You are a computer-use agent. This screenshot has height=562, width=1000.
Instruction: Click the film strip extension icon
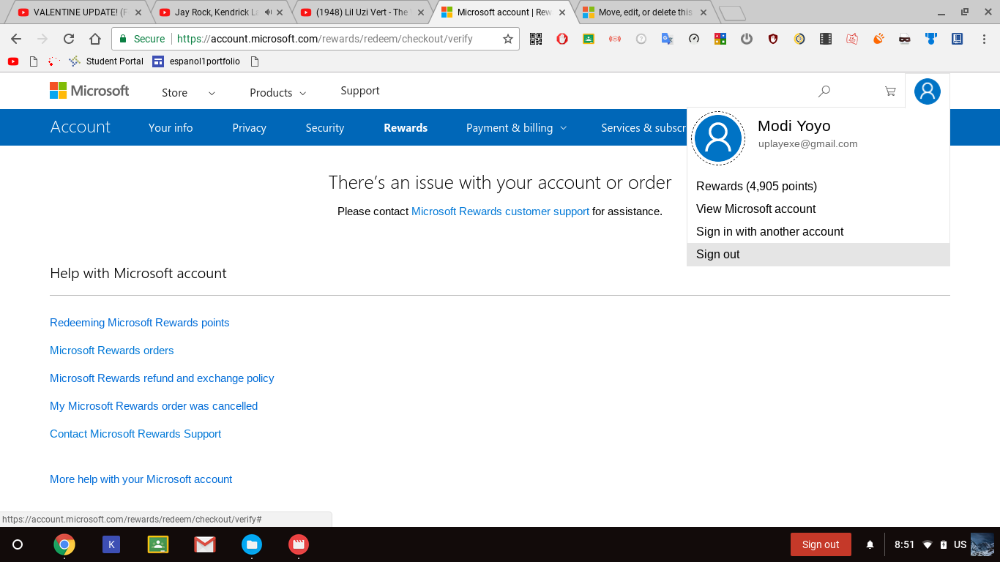click(x=826, y=40)
